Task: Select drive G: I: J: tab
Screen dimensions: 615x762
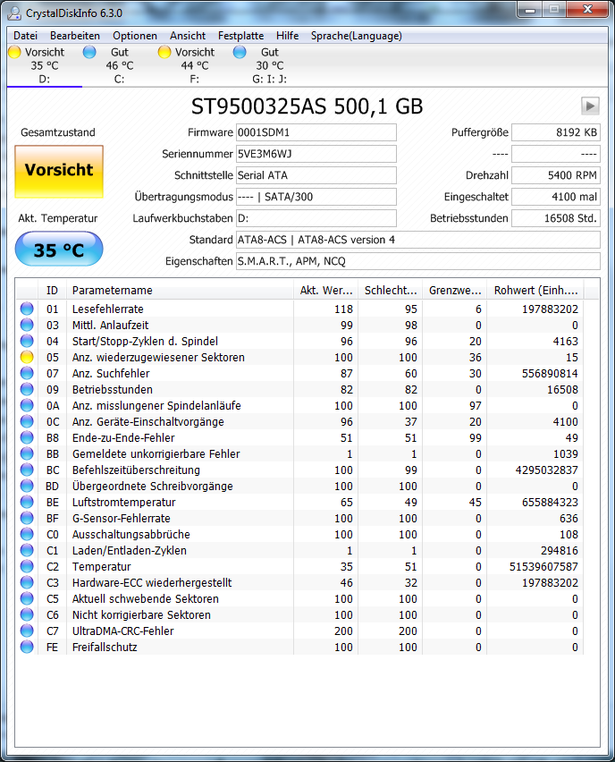Action: pos(270,65)
